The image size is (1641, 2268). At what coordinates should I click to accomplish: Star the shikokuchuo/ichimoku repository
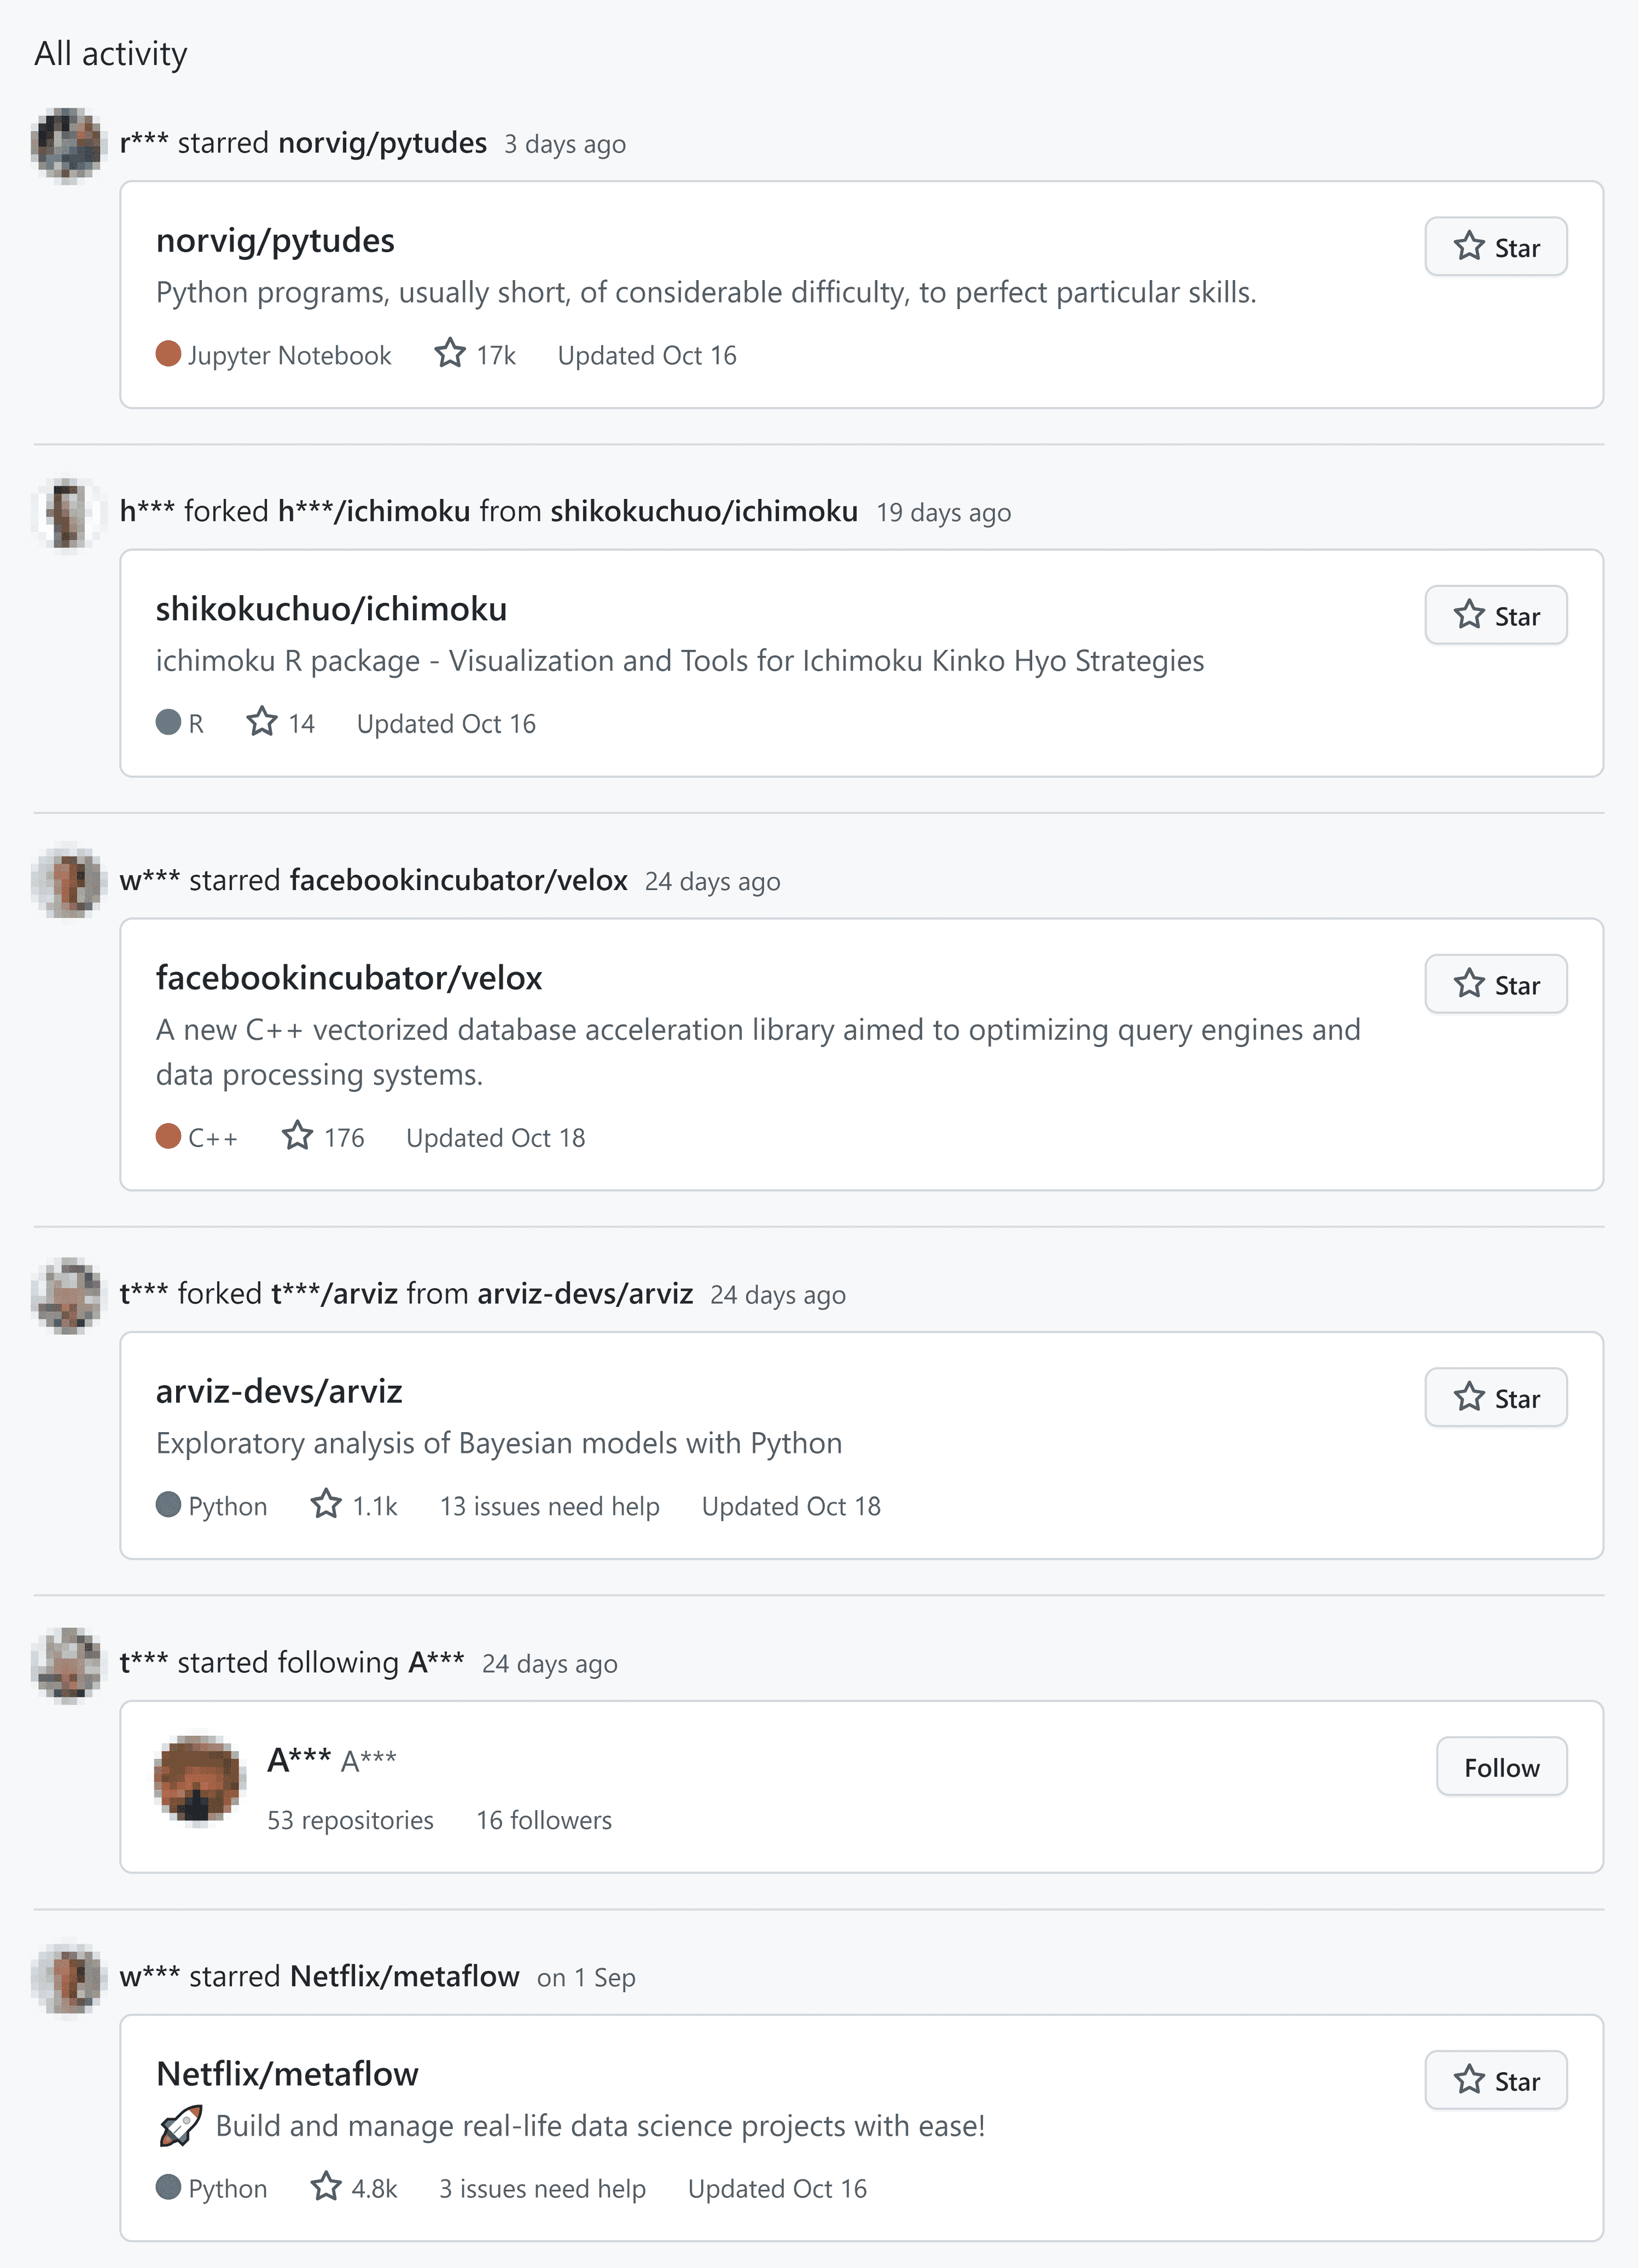tap(1495, 616)
